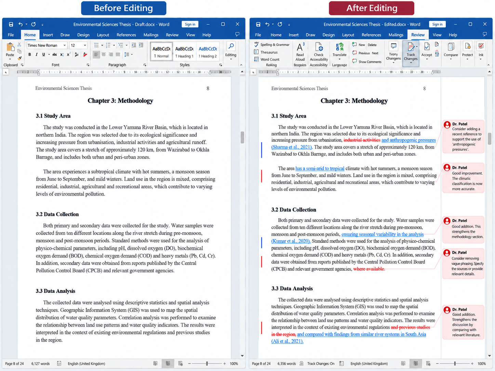Select Dr. Patel's comment about 'anthropogenic pressures'
Image resolution: width=495 pixels, height=371 pixels.
pyautogui.click(x=464, y=137)
